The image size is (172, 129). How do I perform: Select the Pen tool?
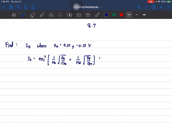(x=23, y=15)
